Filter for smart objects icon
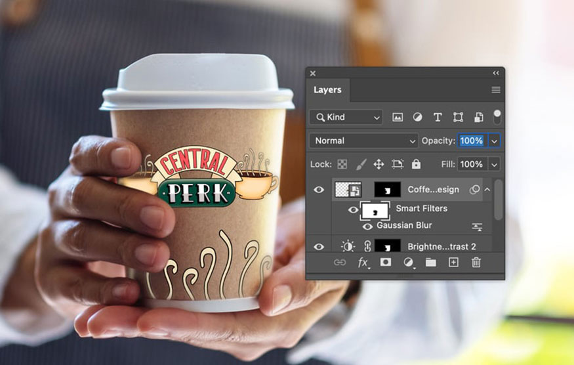 [x=478, y=118]
